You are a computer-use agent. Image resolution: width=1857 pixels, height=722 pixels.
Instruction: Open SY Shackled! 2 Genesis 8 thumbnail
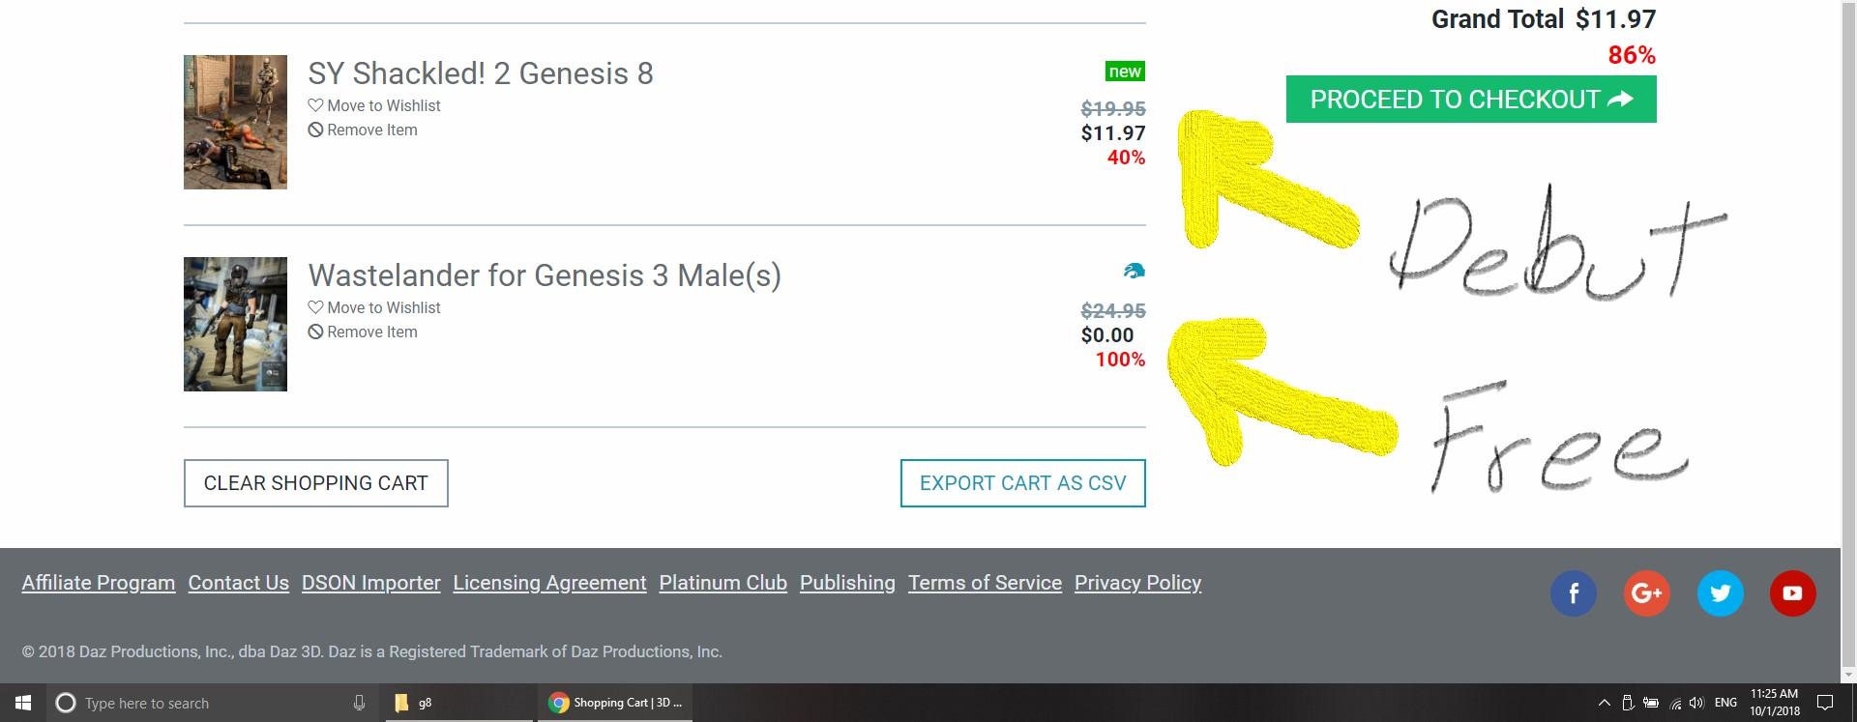point(235,122)
